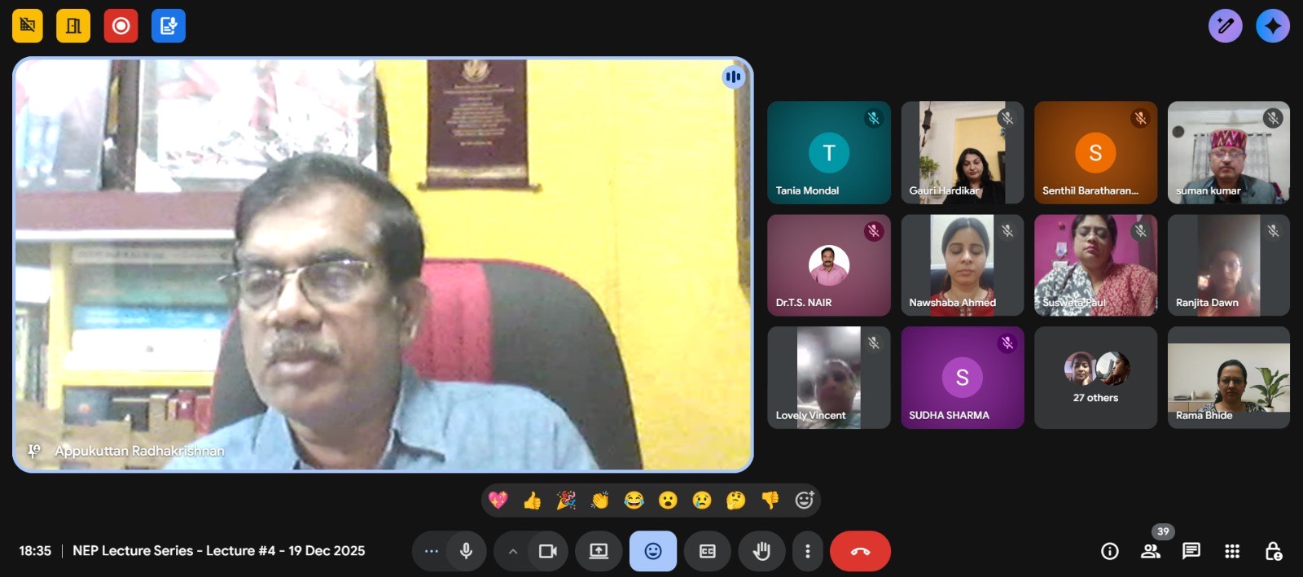Expand video settings chevron arrow
Image resolution: width=1303 pixels, height=577 pixels.
point(512,552)
